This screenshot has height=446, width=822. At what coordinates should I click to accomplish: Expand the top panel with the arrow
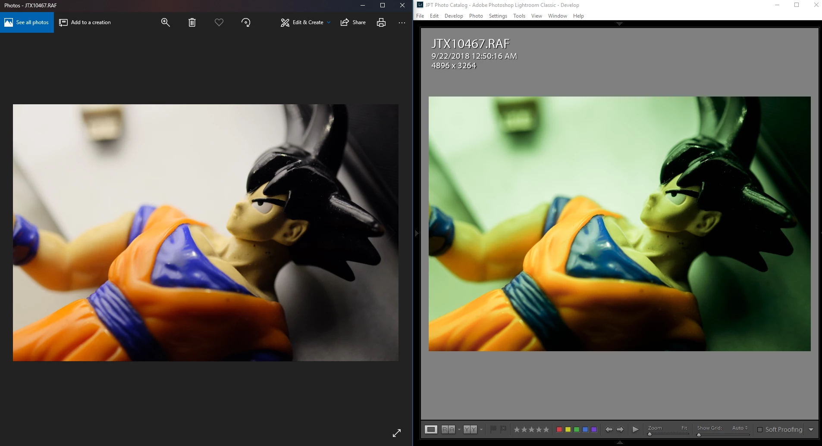pyautogui.click(x=619, y=24)
